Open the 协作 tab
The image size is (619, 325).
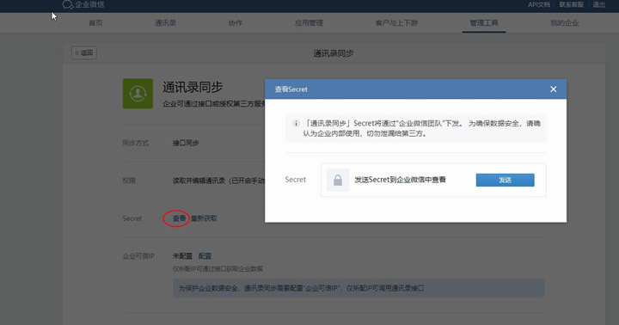236,23
